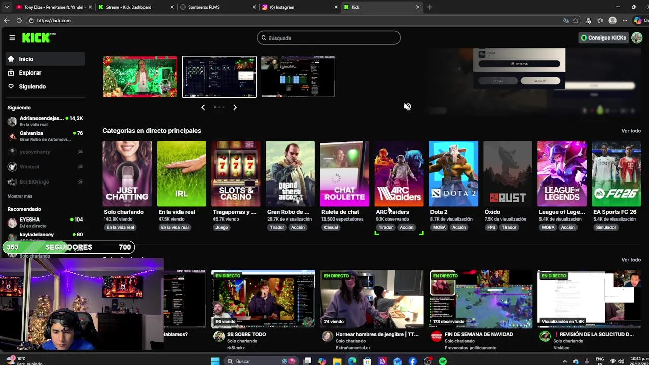Click the browser back arrow

[7, 21]
